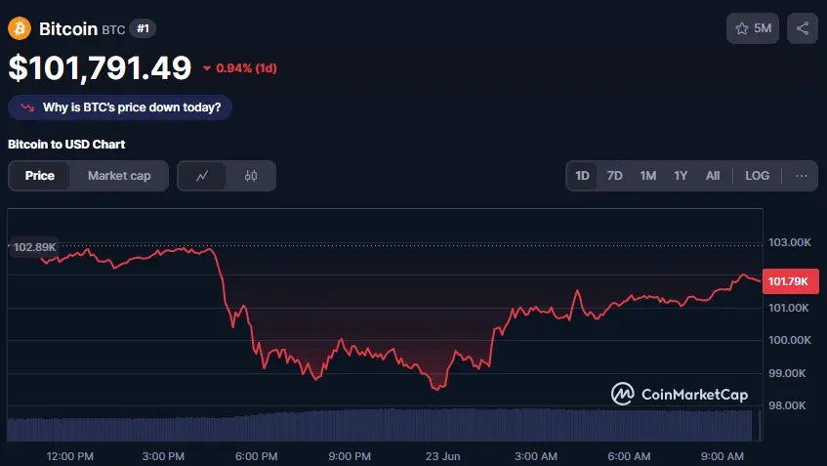Image resolution: width=827 pixels, height=466 pixels.
Task: Switch to line chart view icon
Action: click(x=202, y=176)
